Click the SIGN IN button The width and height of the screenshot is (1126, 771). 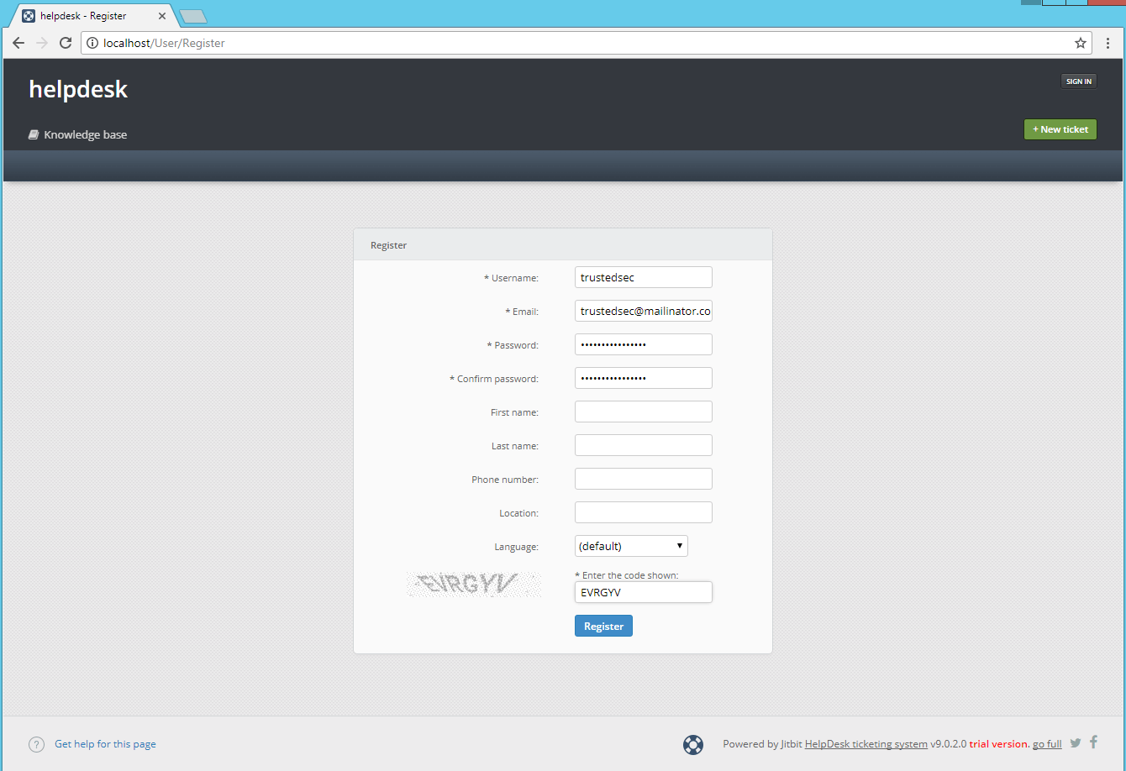pos(1078,81)
